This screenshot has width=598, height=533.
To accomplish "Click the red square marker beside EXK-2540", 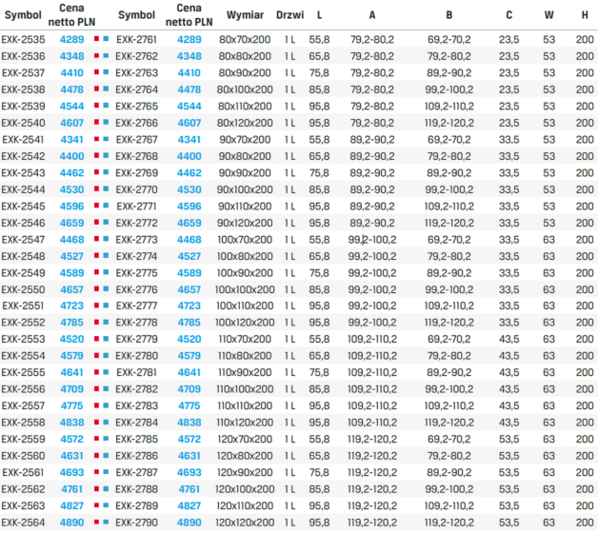I will tap(96, 122).
